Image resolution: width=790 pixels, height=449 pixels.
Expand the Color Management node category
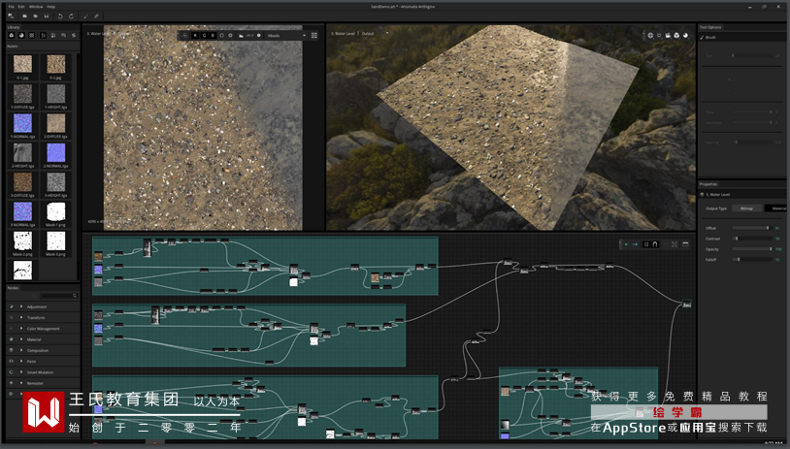click(21, 328)
